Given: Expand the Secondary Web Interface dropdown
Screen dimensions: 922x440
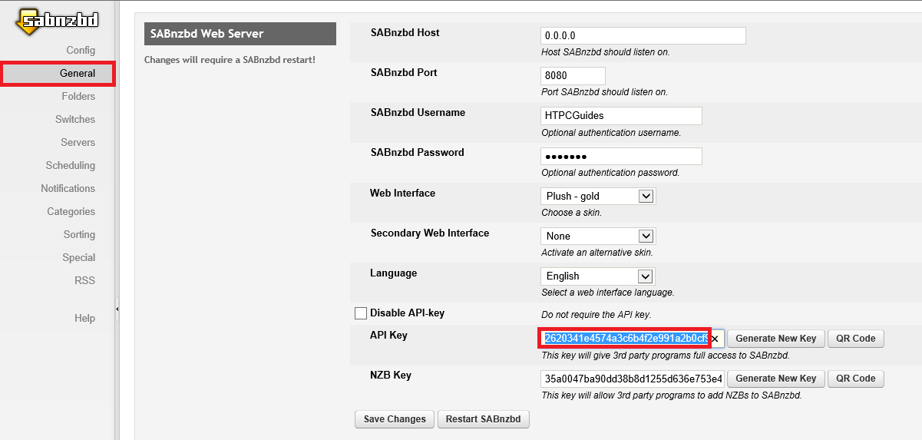Looking at the screenshot, I should point(598,237).
